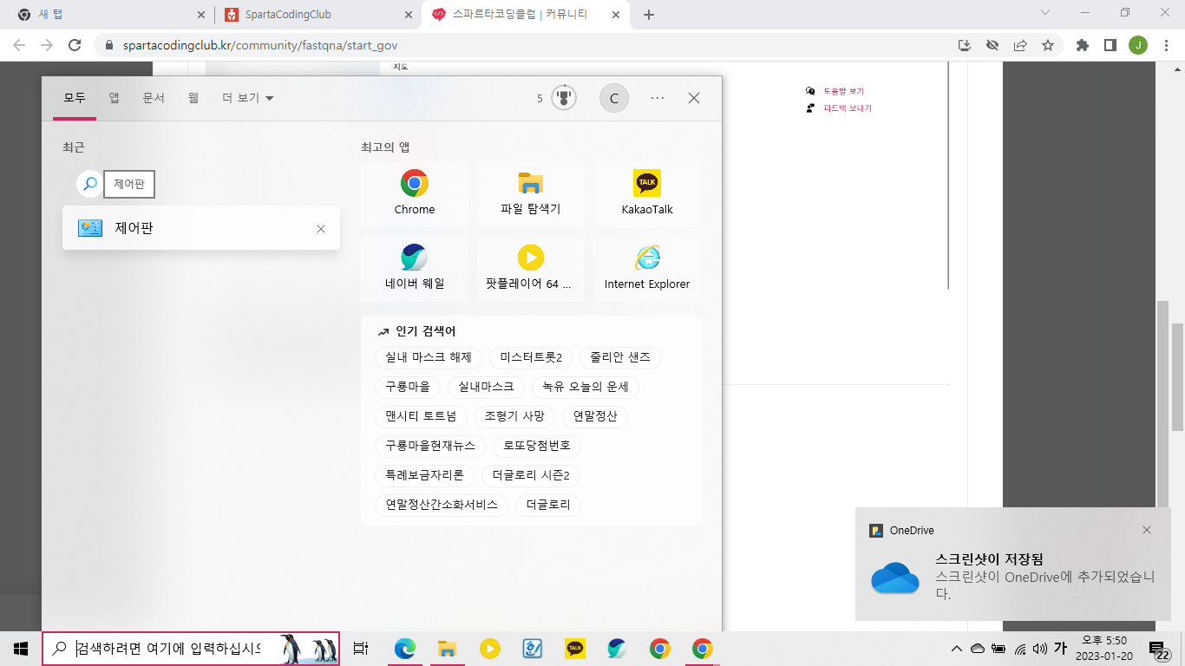
Task: Open the C account avatar
Action: click(x=614, y=98)
